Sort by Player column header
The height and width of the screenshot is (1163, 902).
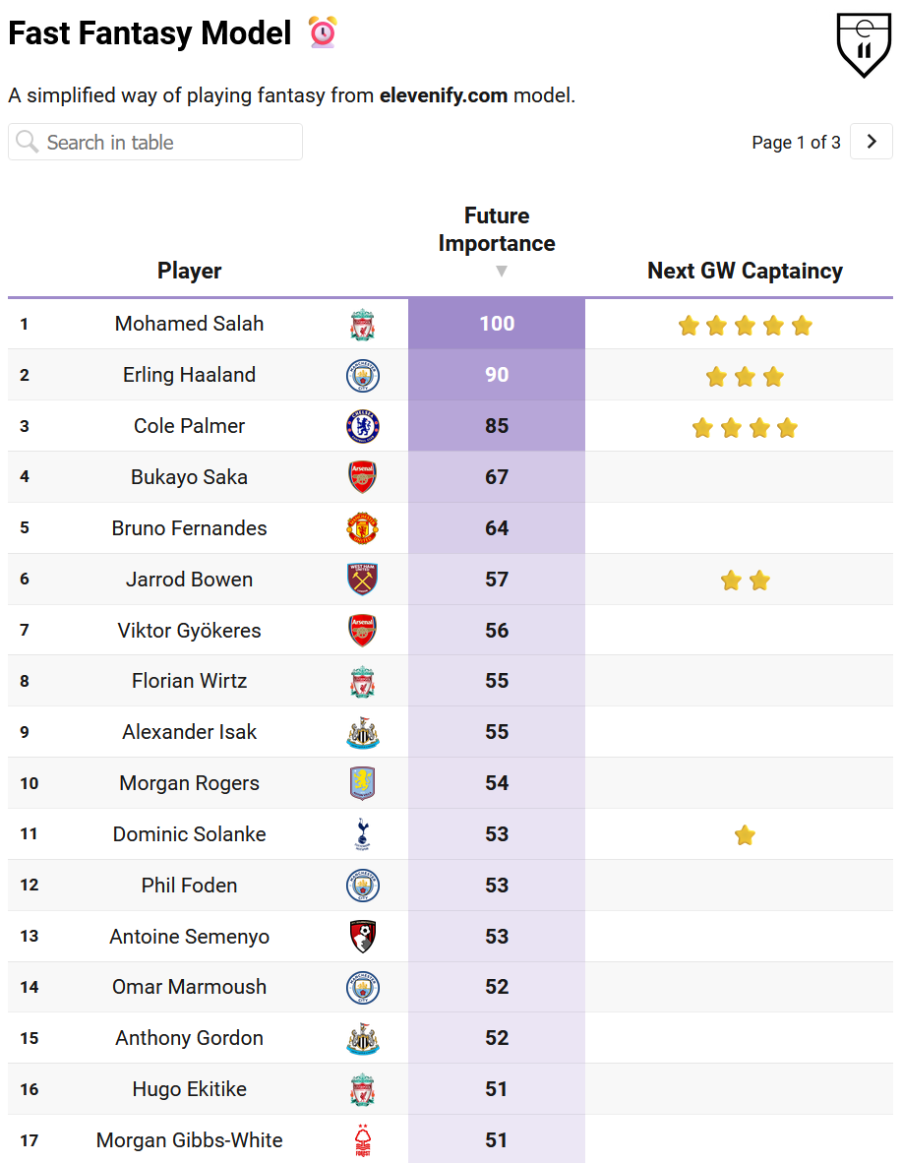pyautogui.click(x=190, y=271)
